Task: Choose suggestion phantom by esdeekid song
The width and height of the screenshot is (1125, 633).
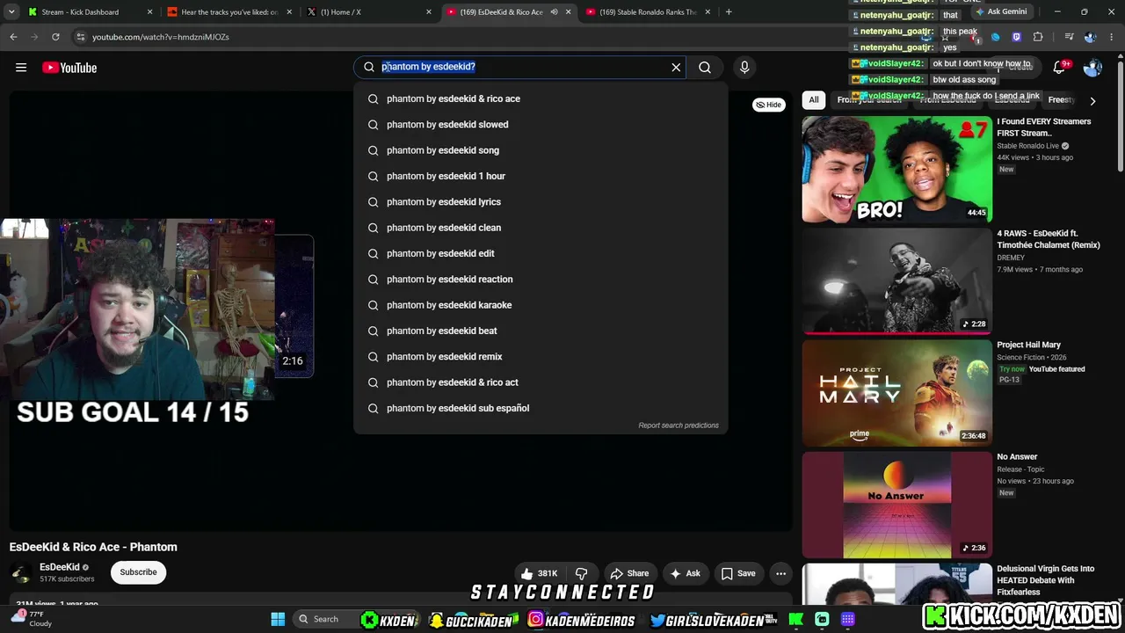Action: click(541, 150)
